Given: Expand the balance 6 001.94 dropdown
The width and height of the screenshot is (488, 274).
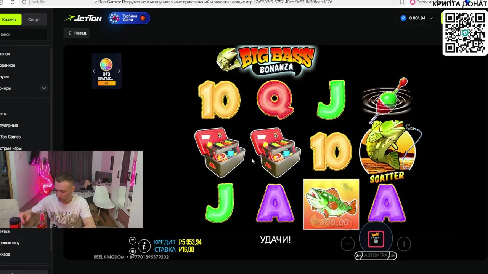Looking at the screenshot, I should (431, 18).
